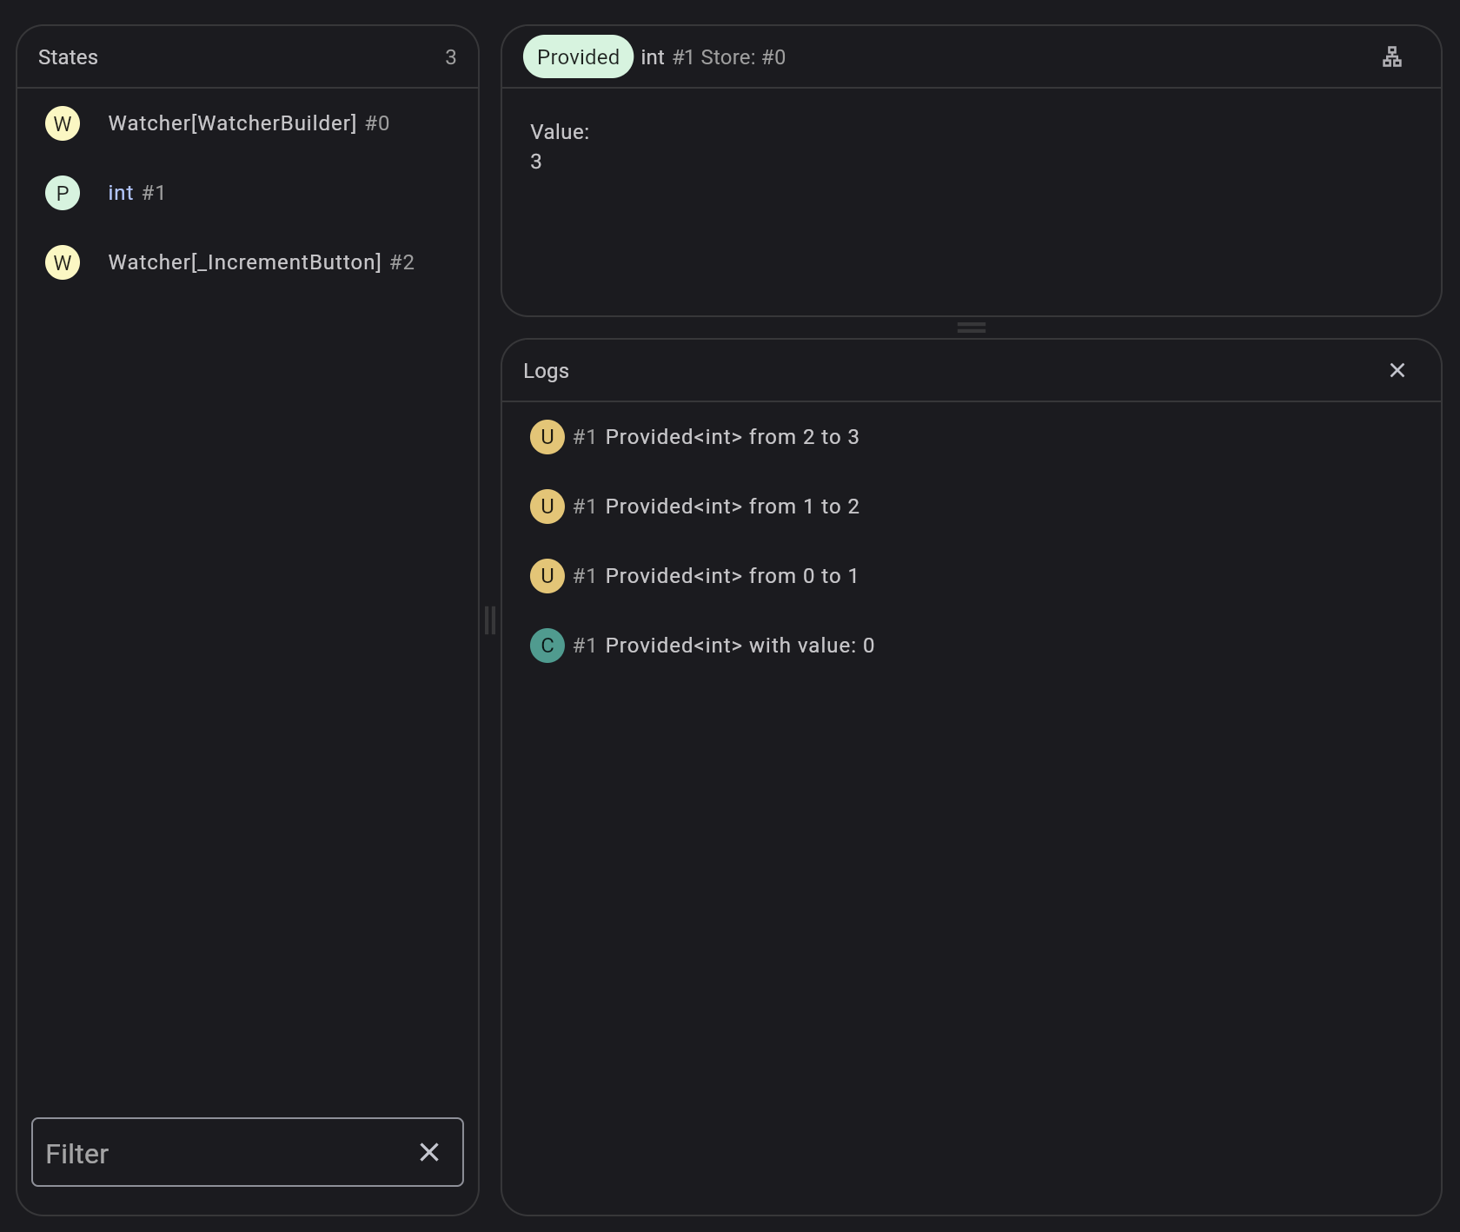This screenshot has height=1232, width=1460.
Task: Open the dependency graph icon
Action: click(x=1391, y=57)
